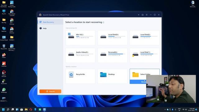Open Network desktop icon

4,30
